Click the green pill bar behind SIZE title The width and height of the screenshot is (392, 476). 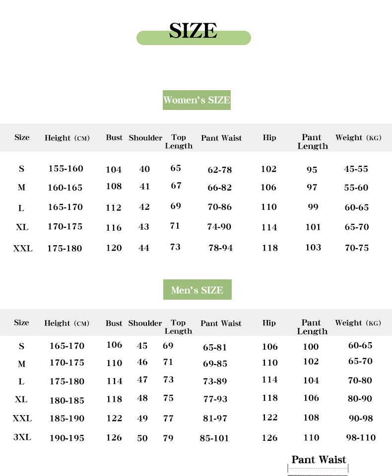point(194,38)
